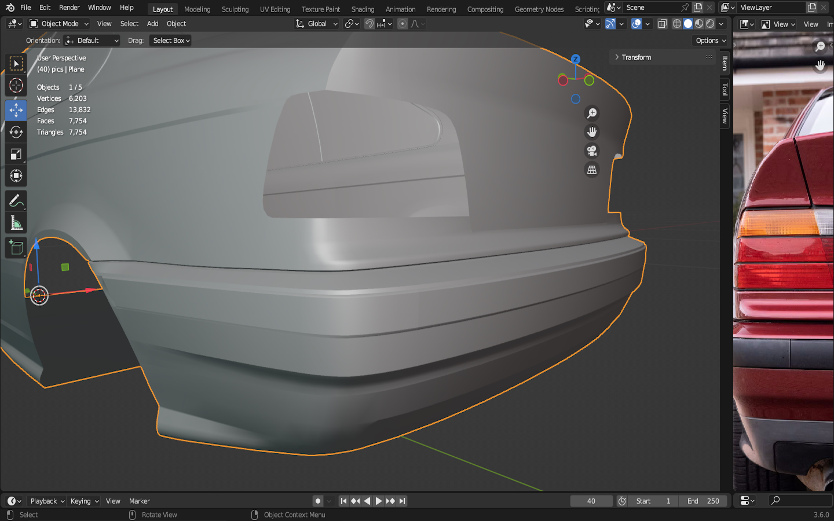The height and width of the screenshot is (521, 834).
Task: Toggle X-ray display mode
Action: click(x=662, y=24)
